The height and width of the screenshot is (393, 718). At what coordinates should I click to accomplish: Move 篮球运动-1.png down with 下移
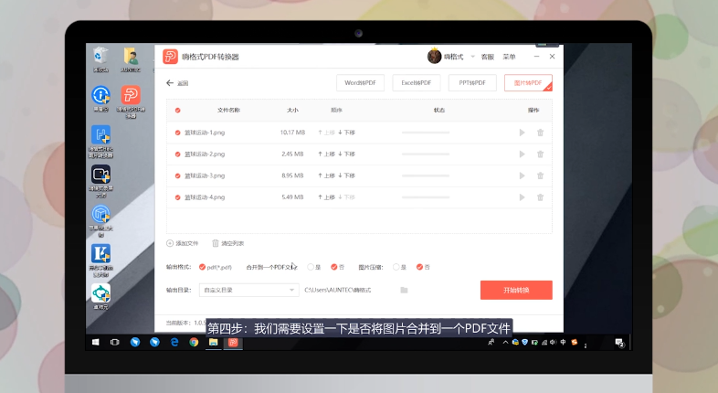pos(346,133)
